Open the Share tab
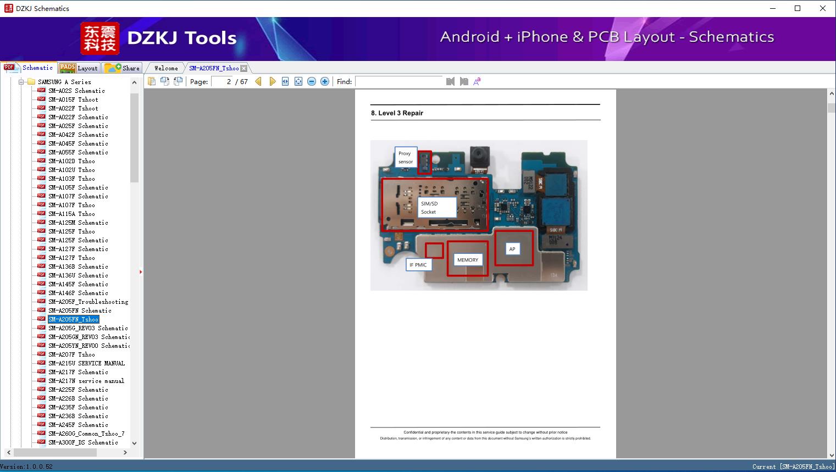The height and width of the screenshot is (472, 836). [x=122, y=68]
